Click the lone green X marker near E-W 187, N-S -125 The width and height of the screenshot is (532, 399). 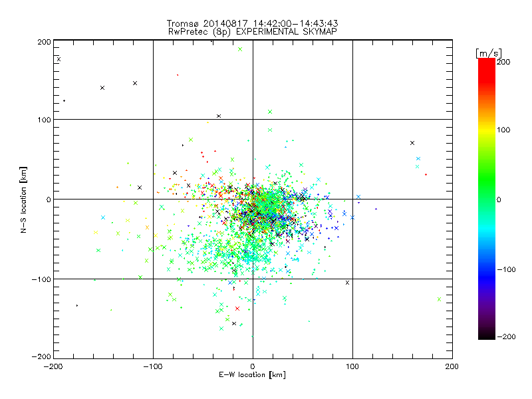[440, 299]
